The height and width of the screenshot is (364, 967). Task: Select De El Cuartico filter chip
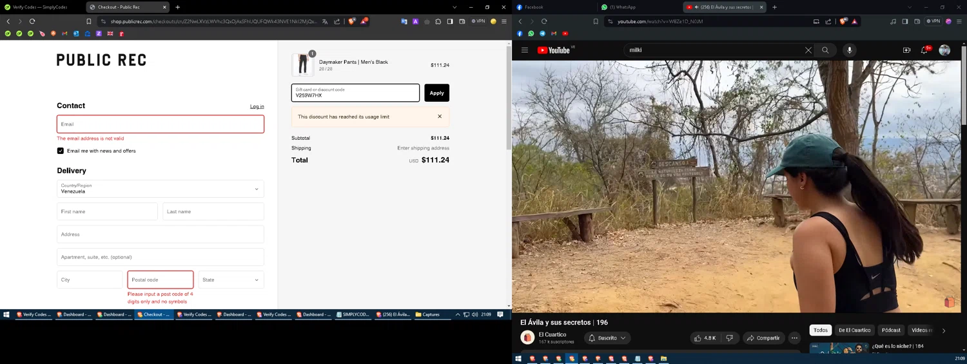click(x=854, y=330)
